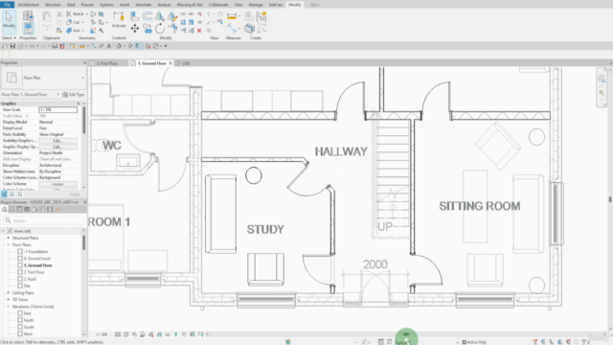Click the red Delete X icon

199,31
